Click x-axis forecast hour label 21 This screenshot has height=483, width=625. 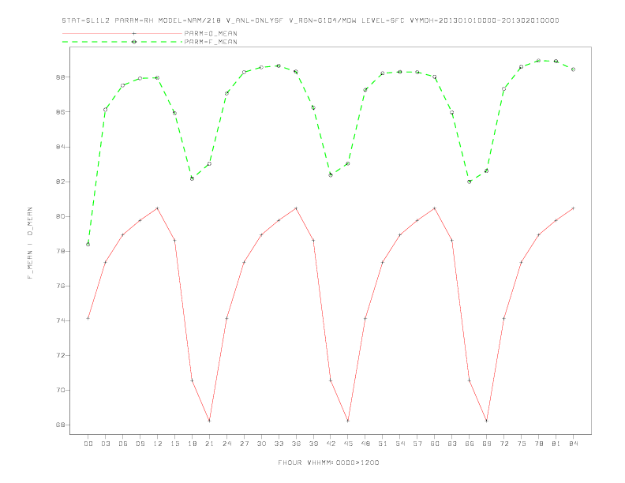[209, 444]
